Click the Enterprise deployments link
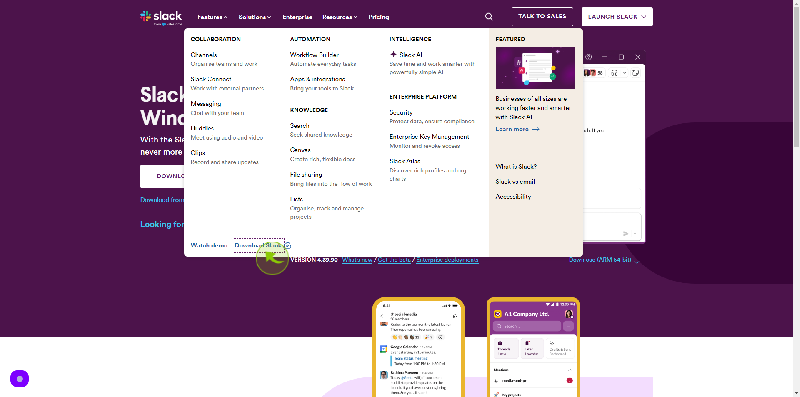The image size is (800, 397). (x=447, y=260)
